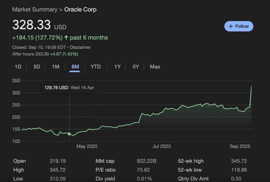270x182 pixels.
Task: Click the 350 y-axis label
Action: click(x=16, y=81)
